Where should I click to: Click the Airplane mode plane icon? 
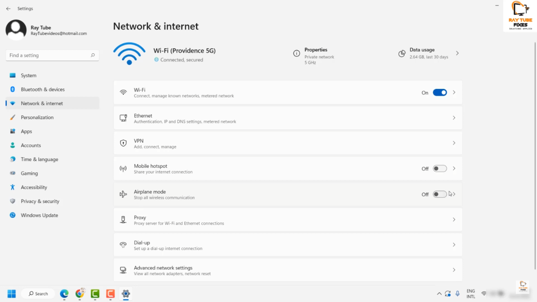point(123,194)
